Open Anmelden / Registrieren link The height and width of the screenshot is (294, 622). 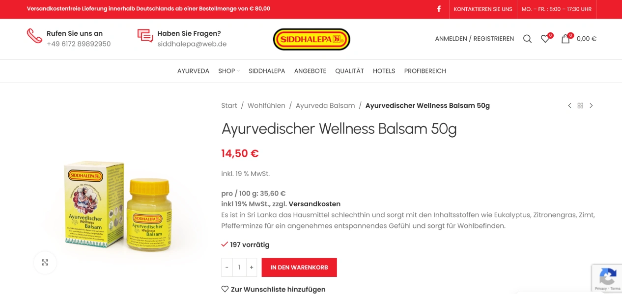(x=474, y=39)
